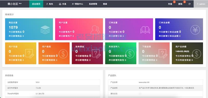This screenshot has width=208, height=98.
Task: Open the 商城 menu
Action: 105,4
